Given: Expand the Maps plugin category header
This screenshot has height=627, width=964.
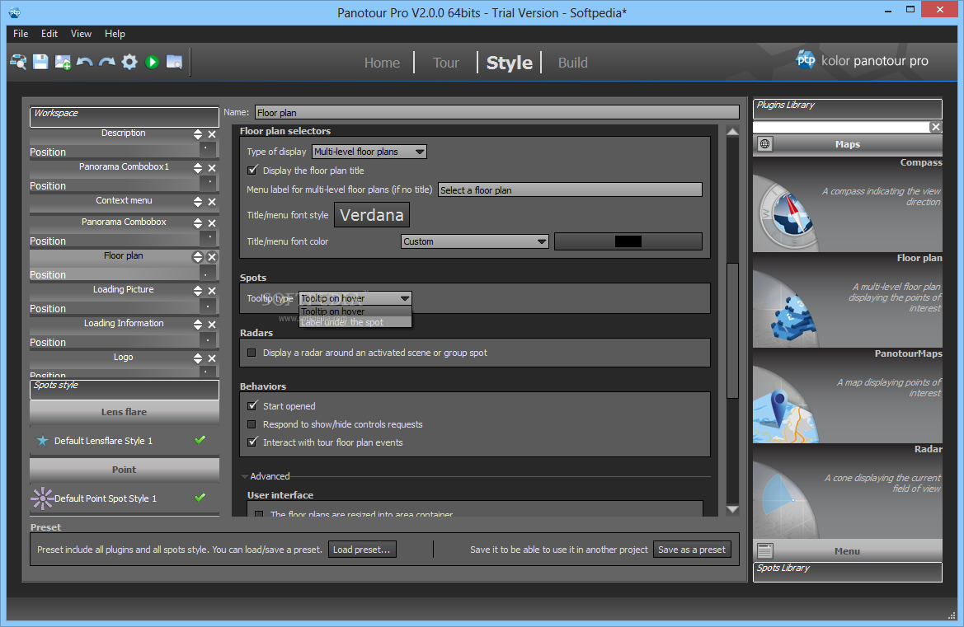Looking at the screenshot, I should tap(847, 144).
